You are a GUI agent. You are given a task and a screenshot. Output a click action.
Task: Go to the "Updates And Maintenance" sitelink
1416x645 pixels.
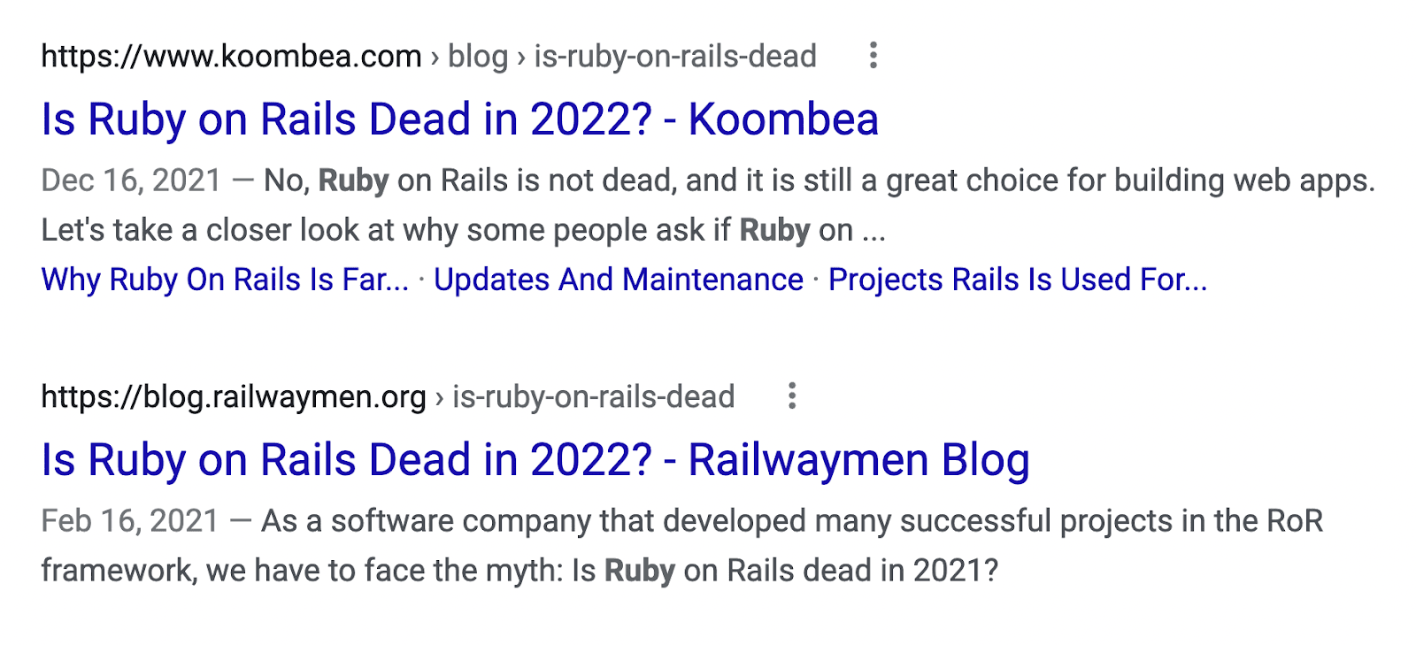[x=618, y=280]
